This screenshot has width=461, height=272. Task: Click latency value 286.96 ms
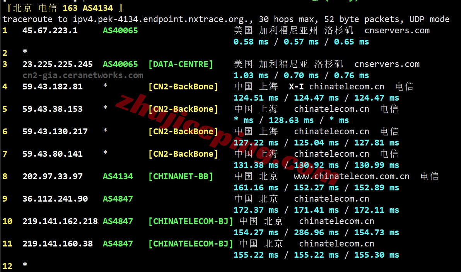coord(316,233)
